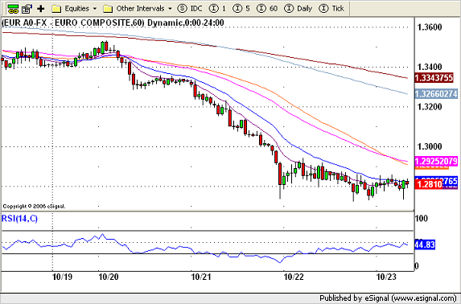Click the green symbol-link icon in toolbar

(x=12, y=9)
